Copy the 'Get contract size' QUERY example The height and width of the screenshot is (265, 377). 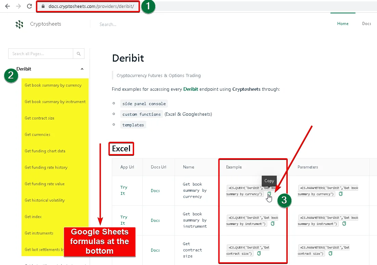(x=259, y=253)
